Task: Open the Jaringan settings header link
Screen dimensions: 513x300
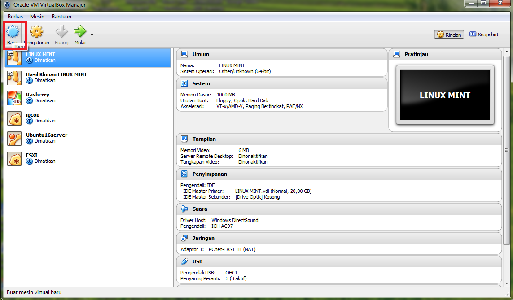Action: tap(203, 238)
